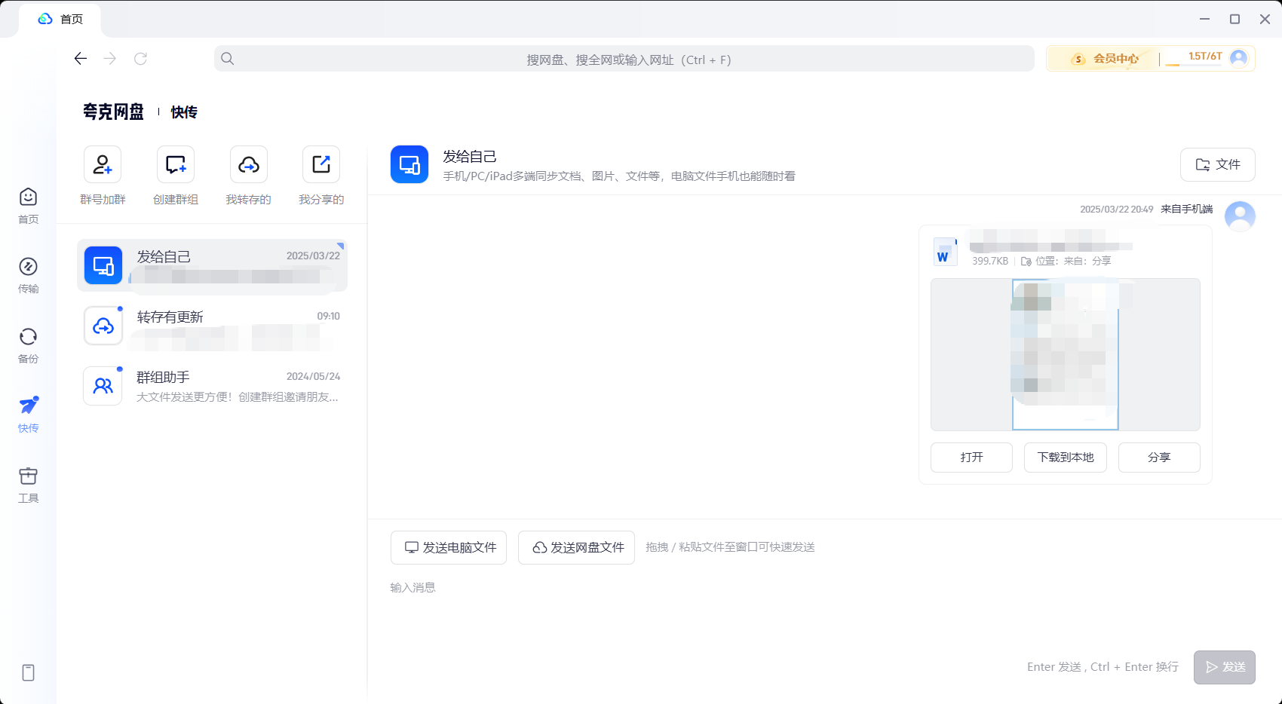Open 群号加群 join group icon
Screen dimensions: 1282x704
tap(103, 164)
